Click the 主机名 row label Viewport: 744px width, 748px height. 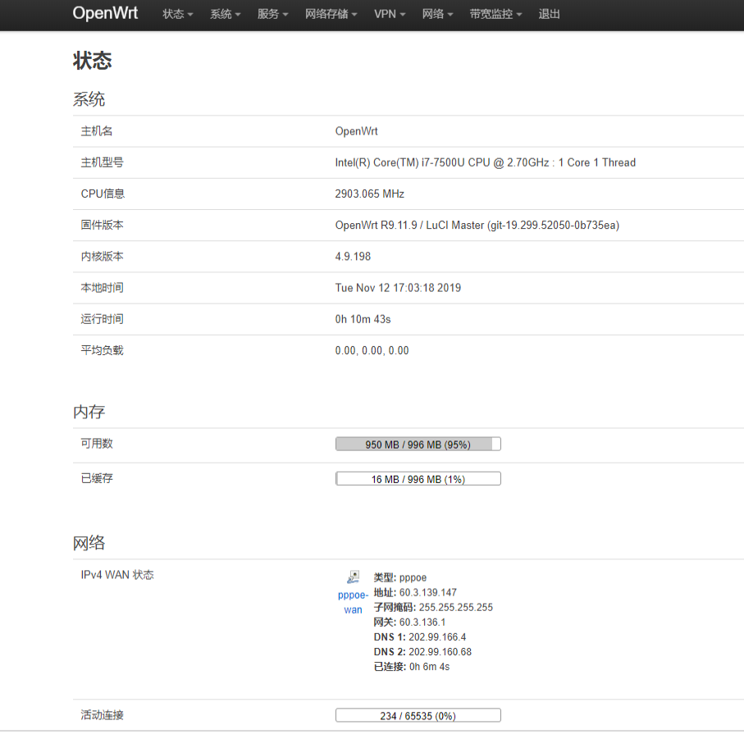click(x=97, y=131)
